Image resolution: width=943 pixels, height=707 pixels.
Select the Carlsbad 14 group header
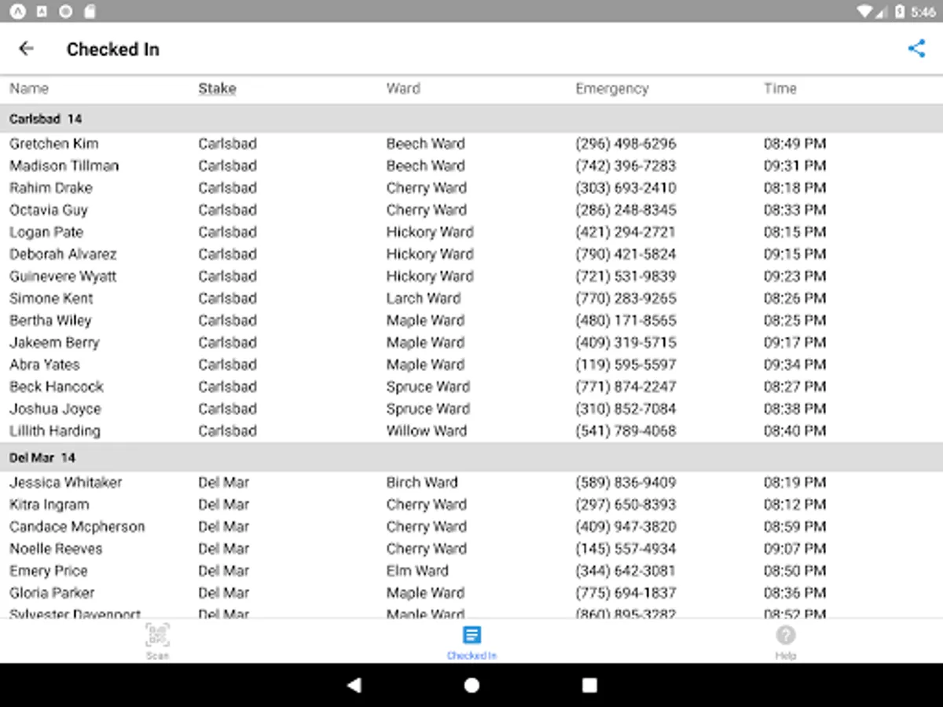[x=472, y=119]
